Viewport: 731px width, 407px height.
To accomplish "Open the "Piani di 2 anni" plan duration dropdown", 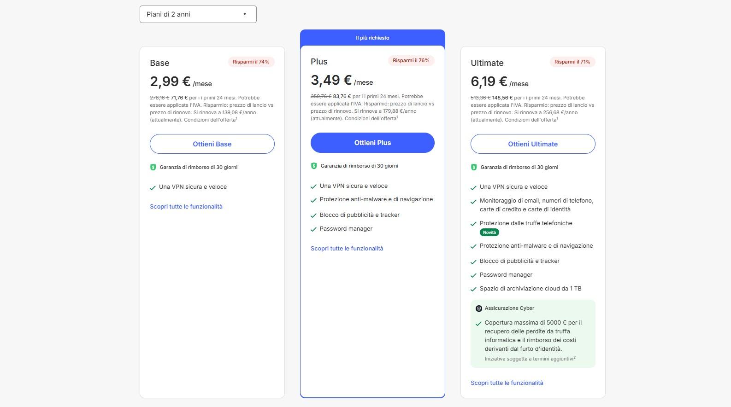I will click(198, 14).
